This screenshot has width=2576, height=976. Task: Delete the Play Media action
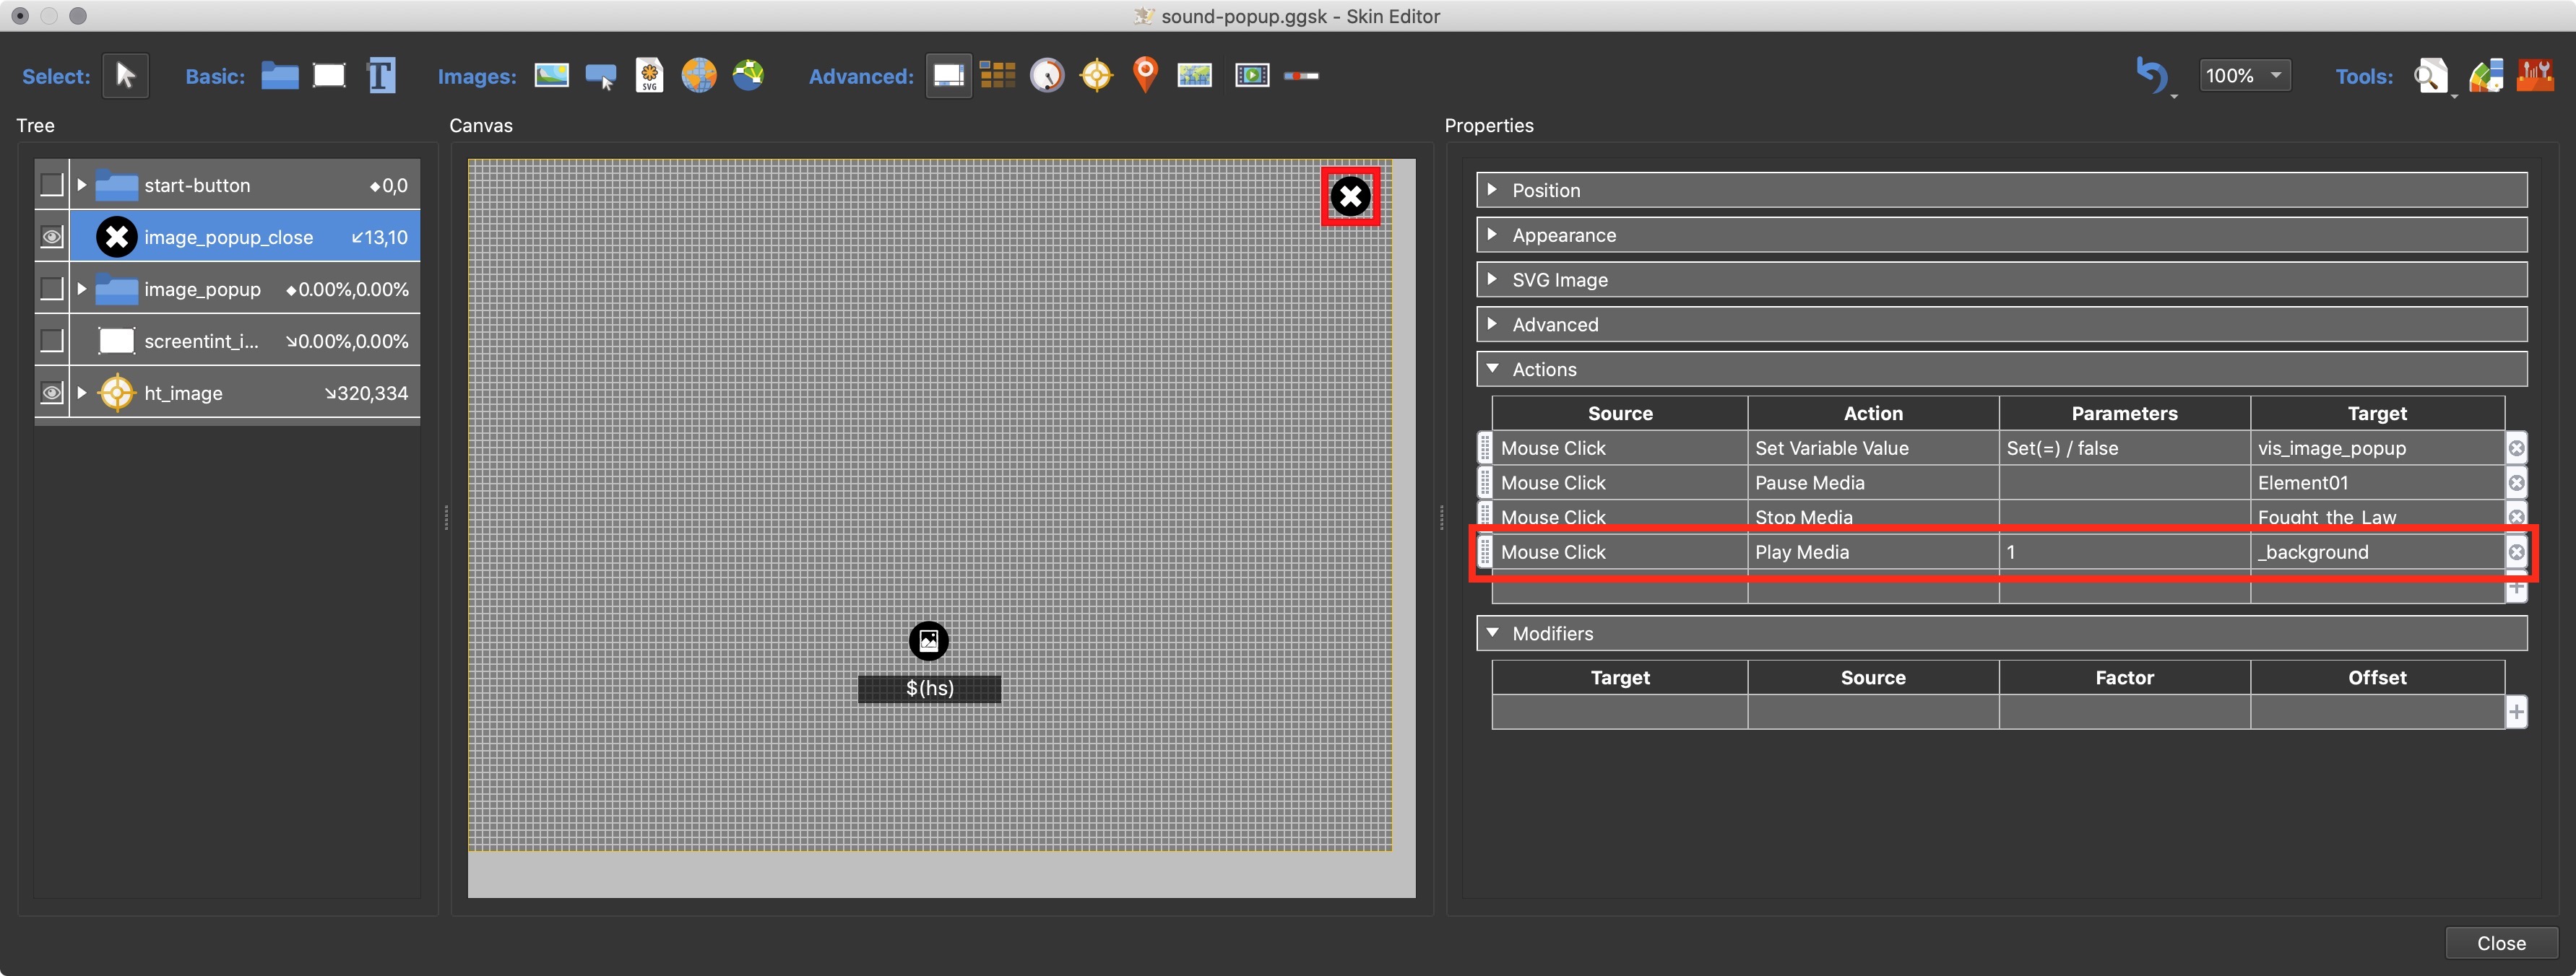tap(2516, 552)
